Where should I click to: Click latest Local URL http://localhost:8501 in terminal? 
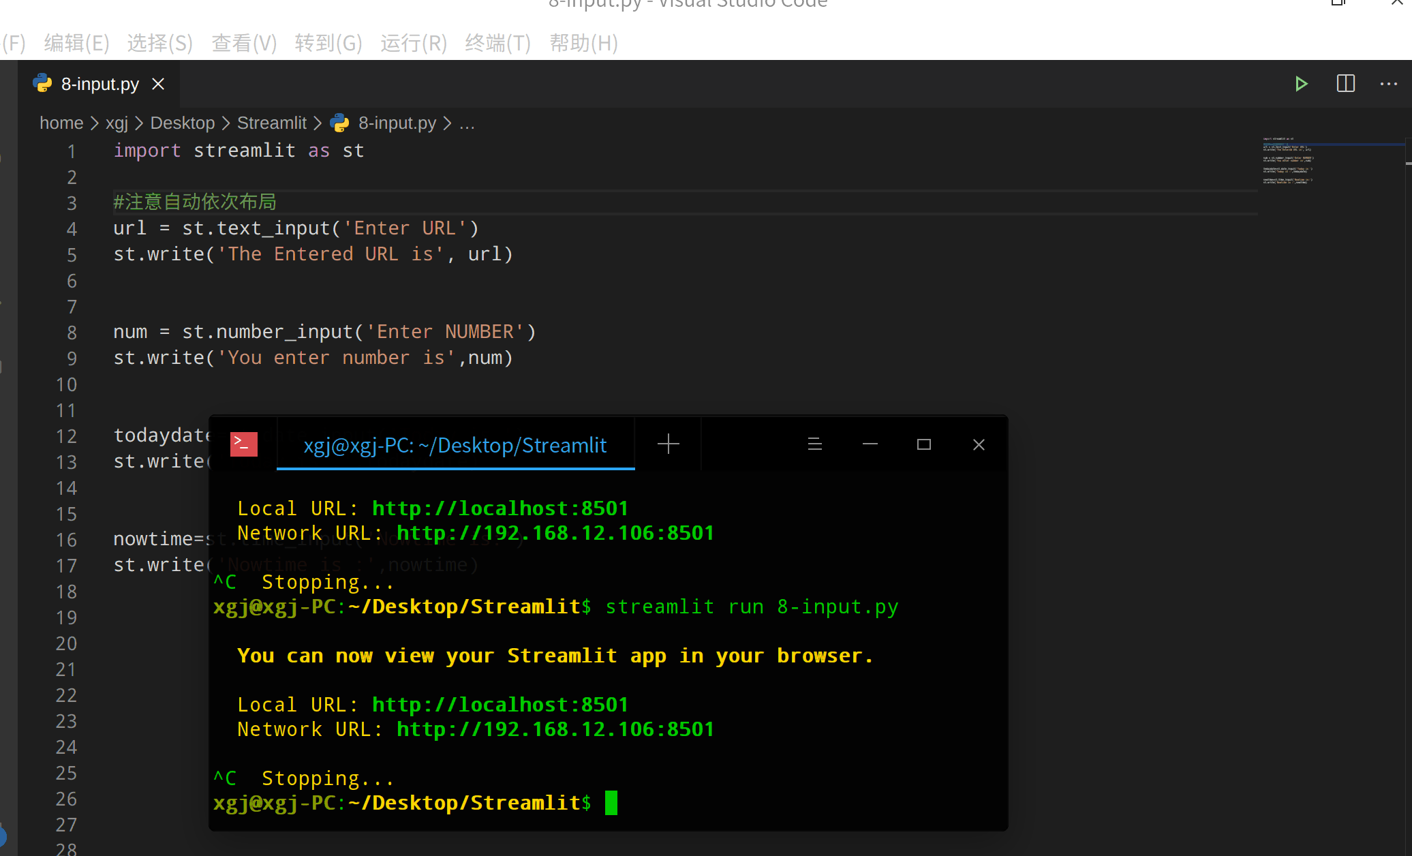pyautogui.click(x=500, y=705)
